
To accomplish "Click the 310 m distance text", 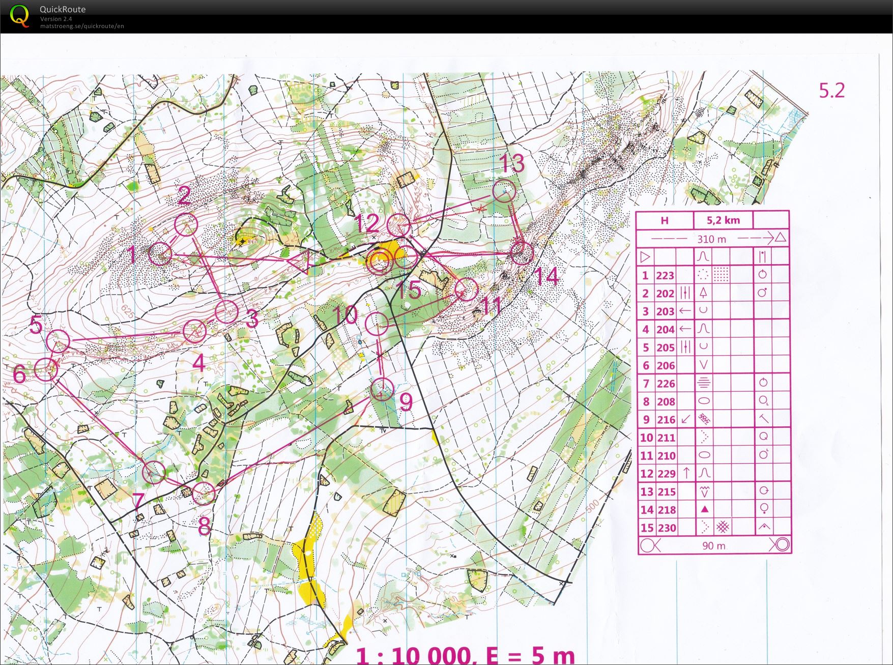I will (711, 239).
